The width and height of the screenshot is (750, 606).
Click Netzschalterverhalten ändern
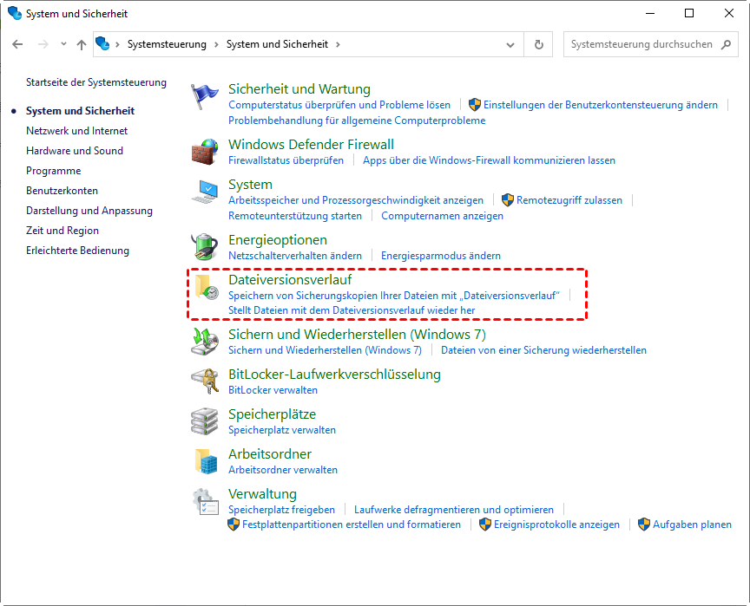pos(294,256)
